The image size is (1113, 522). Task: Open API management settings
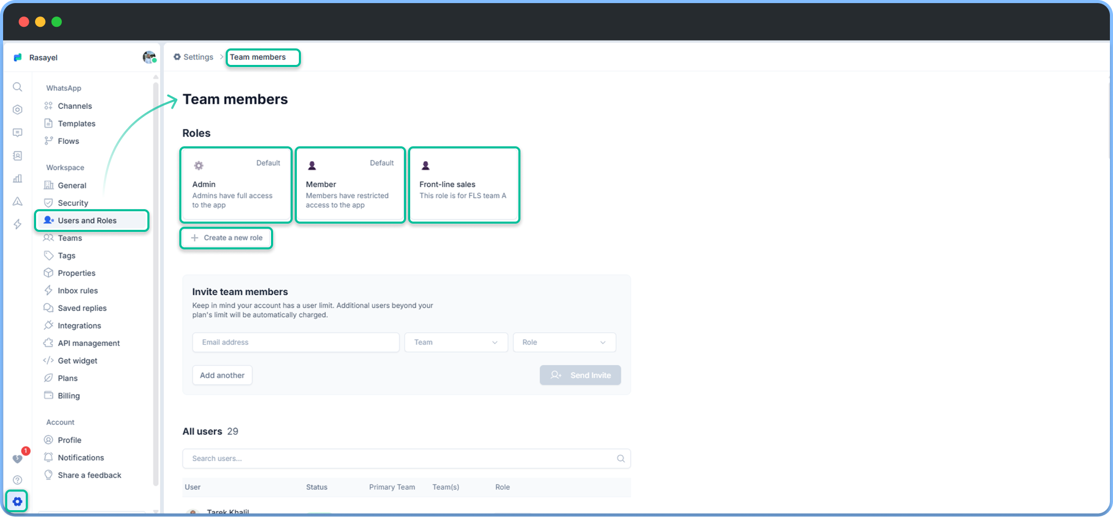89,343
